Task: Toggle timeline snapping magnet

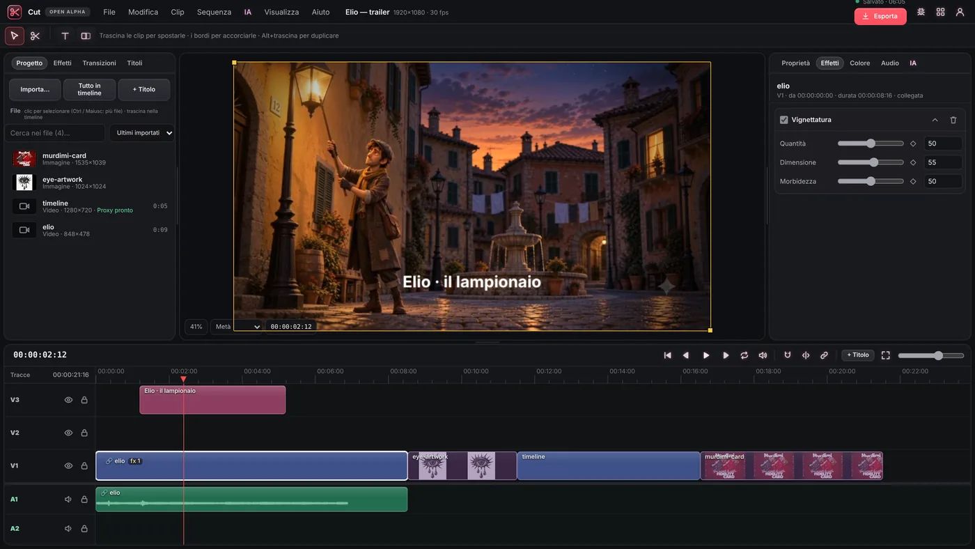Action: point(788,355)
